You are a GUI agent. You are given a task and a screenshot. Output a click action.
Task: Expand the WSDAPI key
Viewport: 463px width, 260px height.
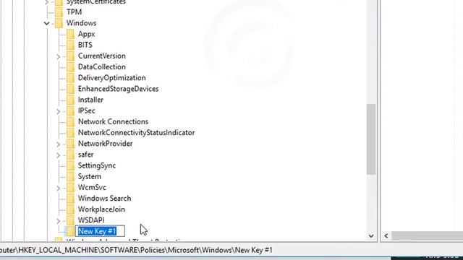tap(58, 221)
